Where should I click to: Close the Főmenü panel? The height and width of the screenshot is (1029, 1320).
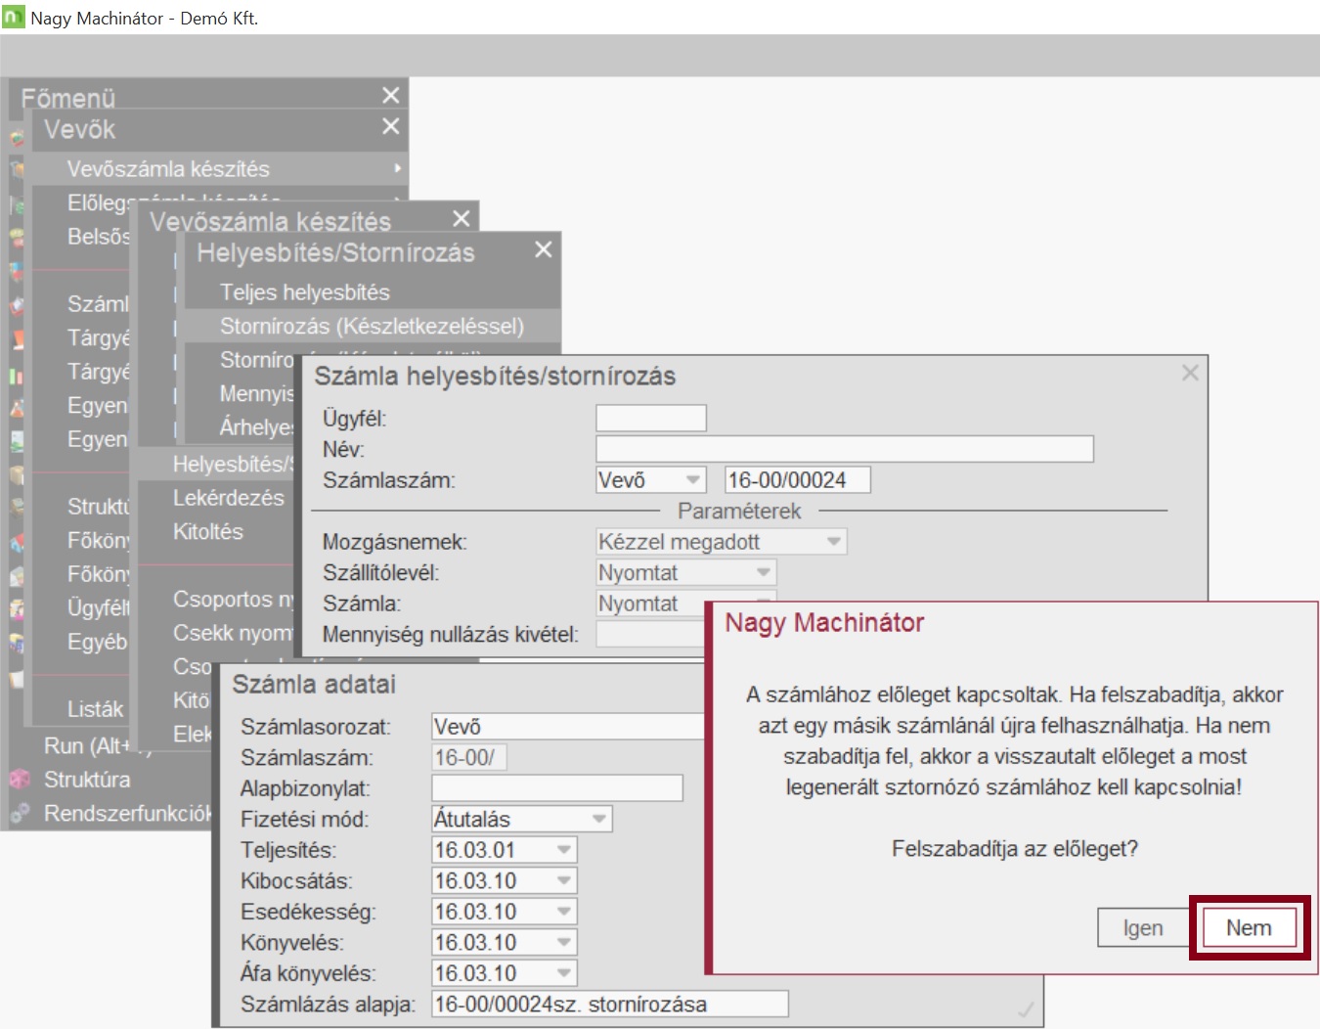point(391,95)
